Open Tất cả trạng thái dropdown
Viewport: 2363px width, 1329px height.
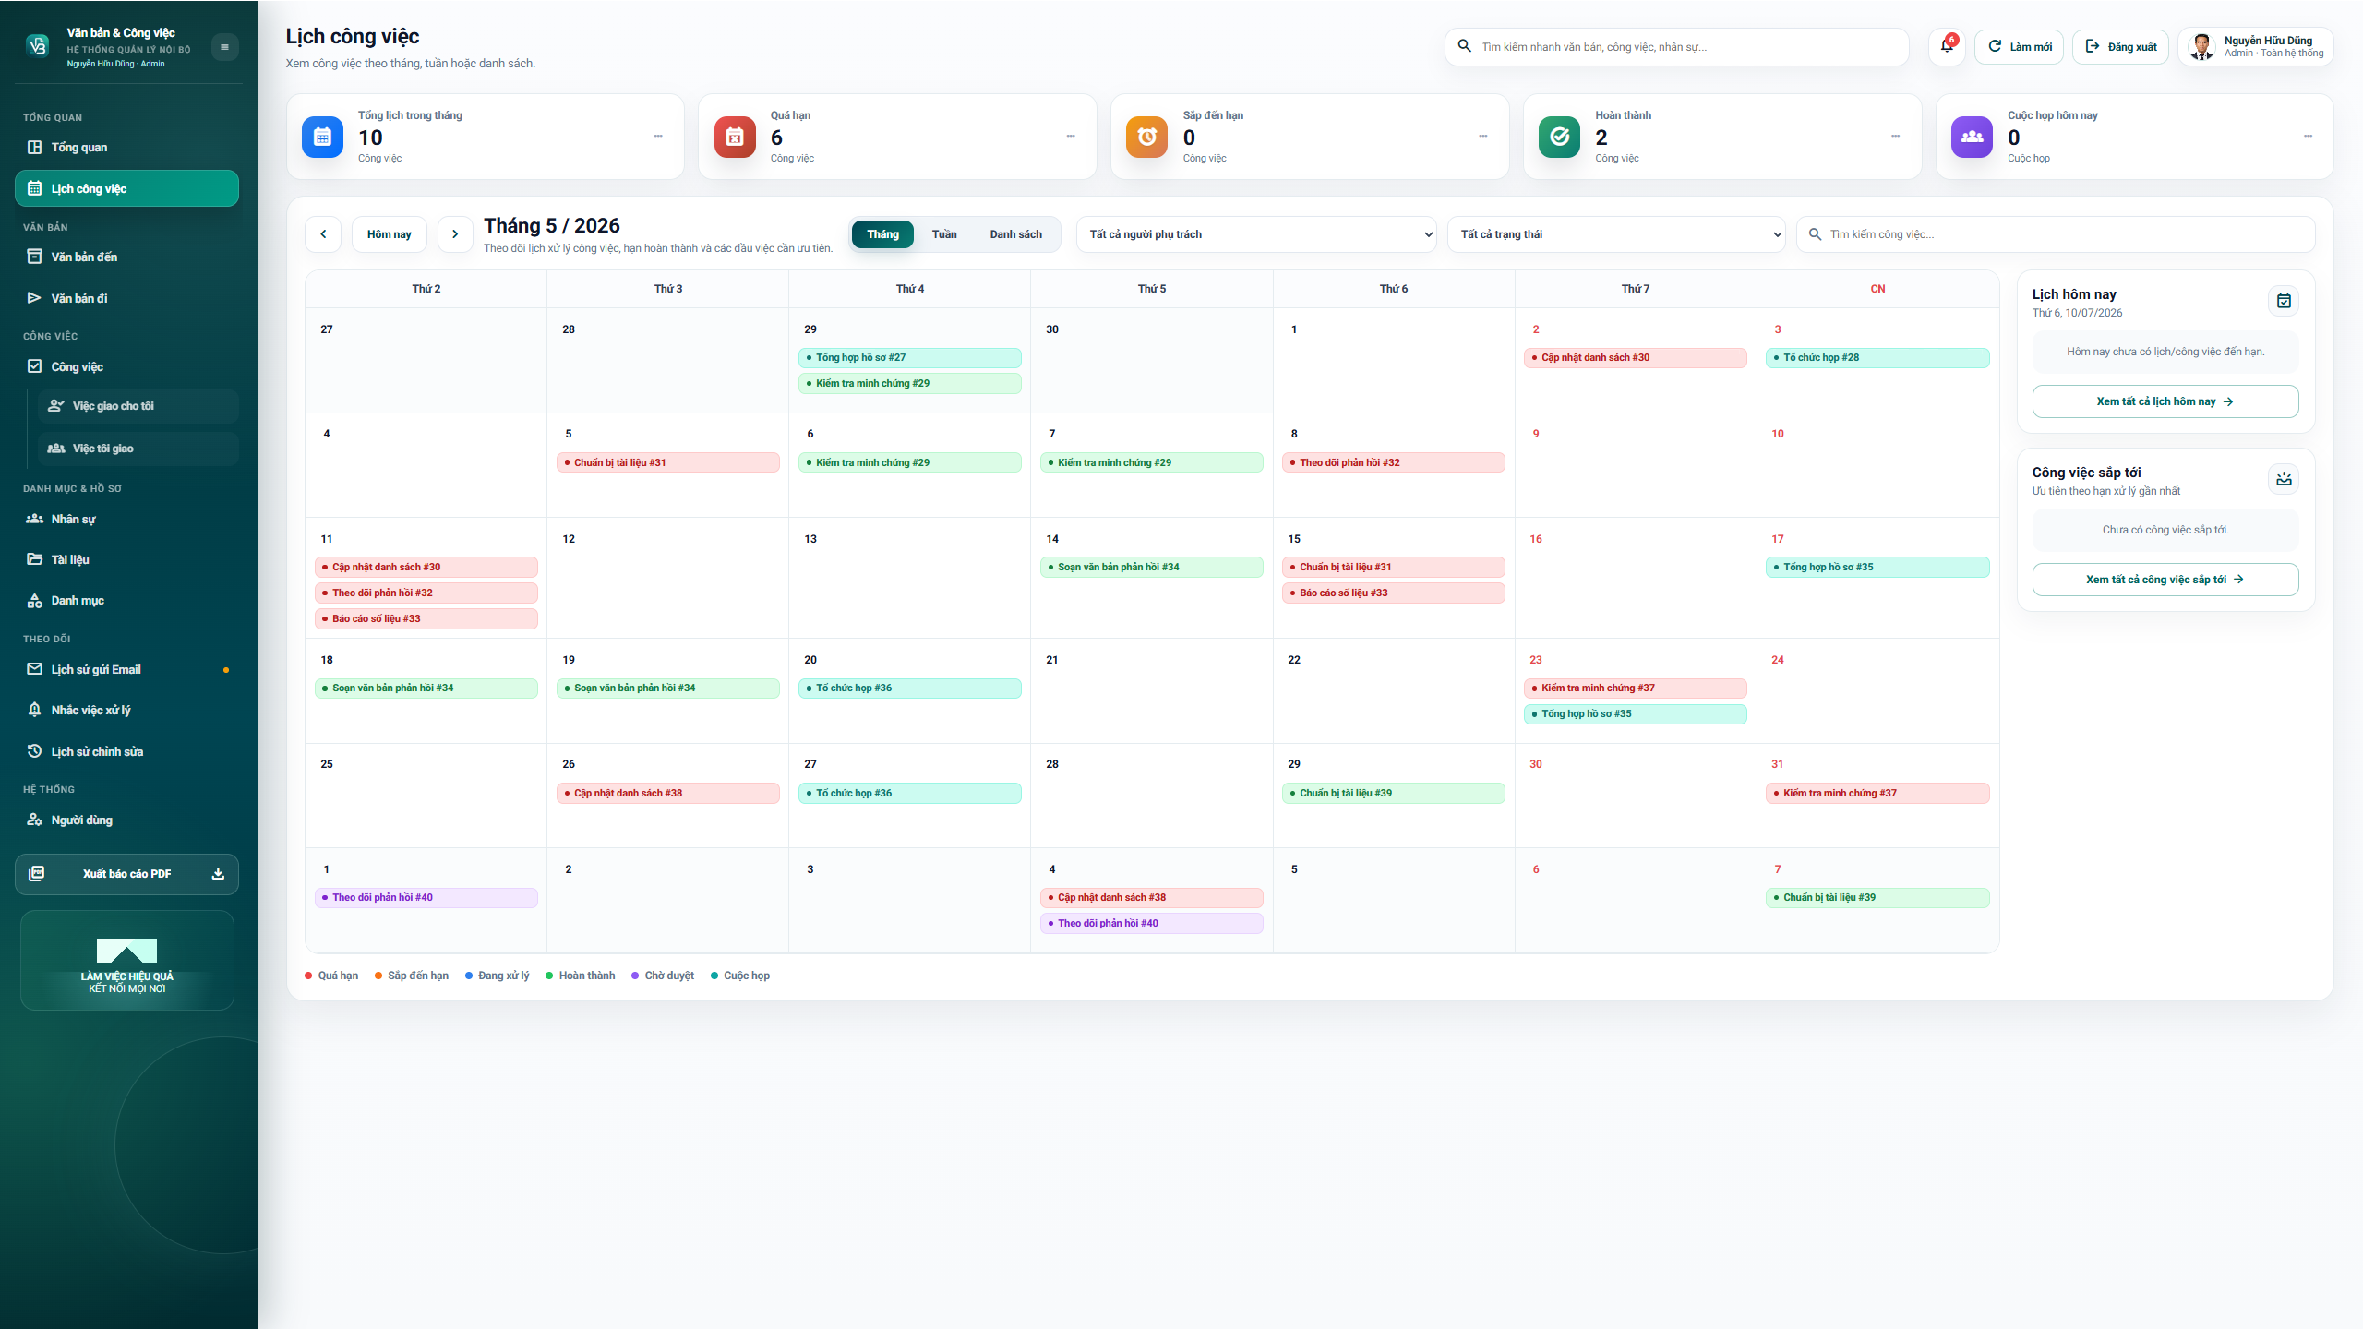click(1616, 234)
